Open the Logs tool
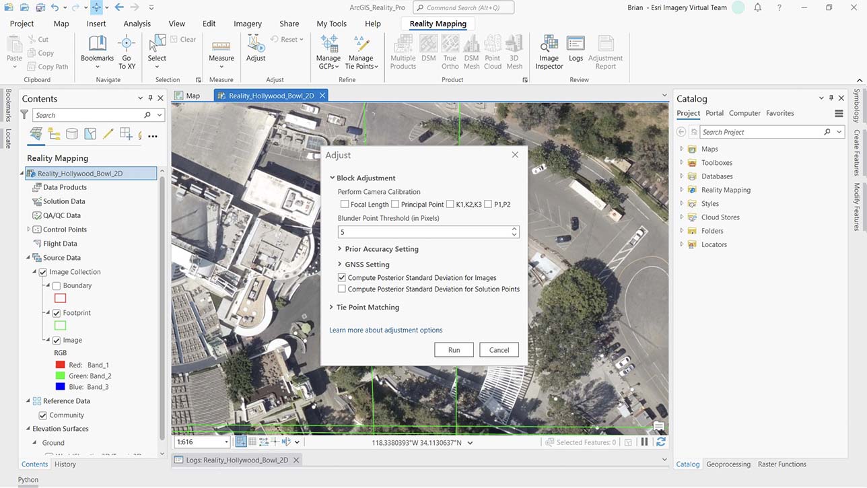The image size is (867, 488). 576,50
